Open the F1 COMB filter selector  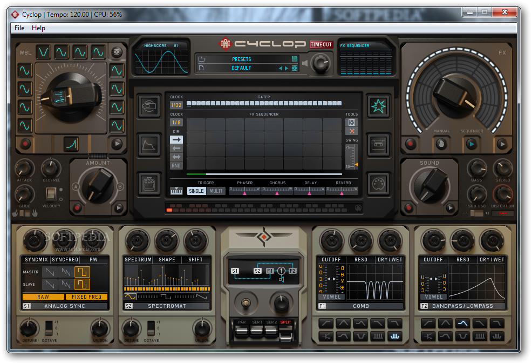(x=360, y=306)
